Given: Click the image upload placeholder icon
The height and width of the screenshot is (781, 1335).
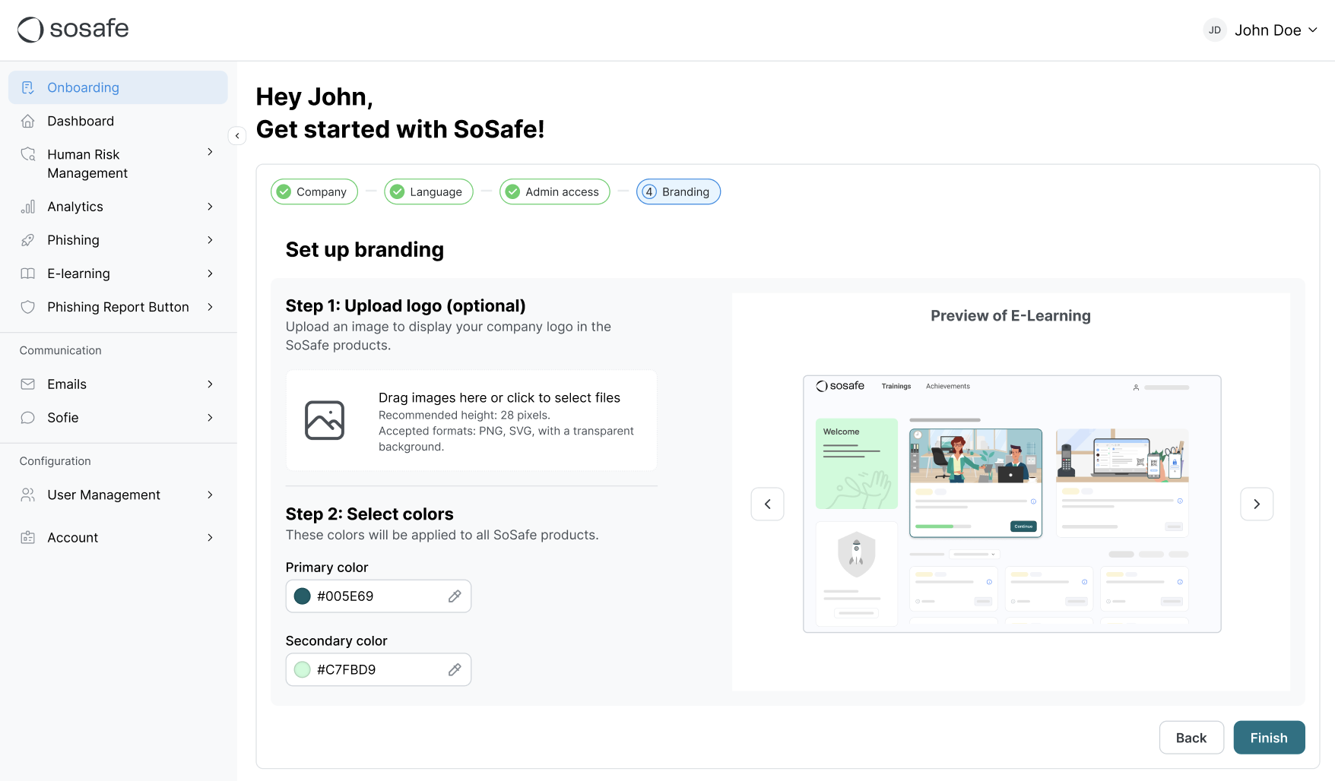Looking at the screenshot, I should pos(325,420).
